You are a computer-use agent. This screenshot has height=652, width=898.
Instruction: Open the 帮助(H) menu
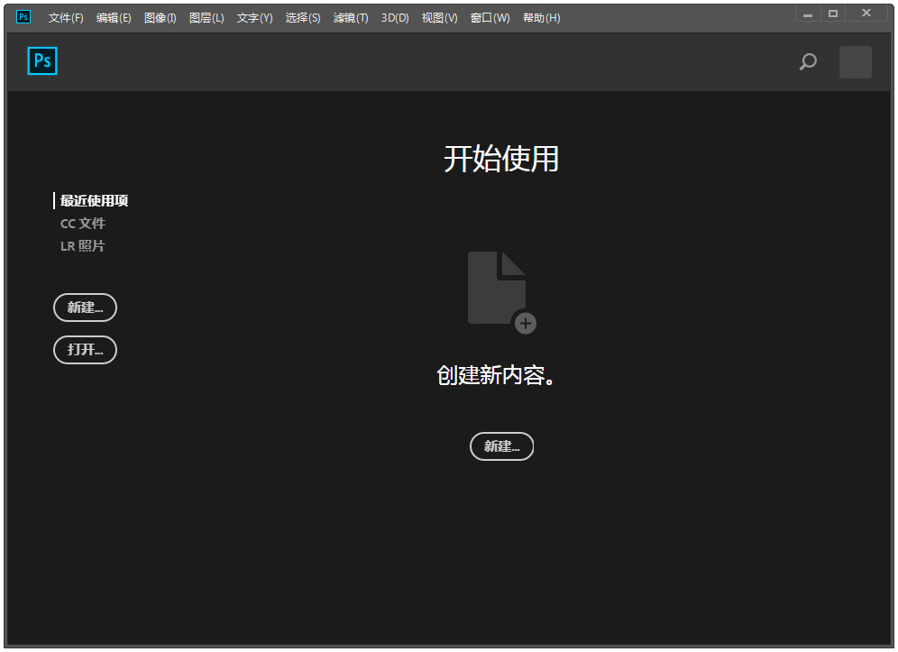tap(542, 18)
